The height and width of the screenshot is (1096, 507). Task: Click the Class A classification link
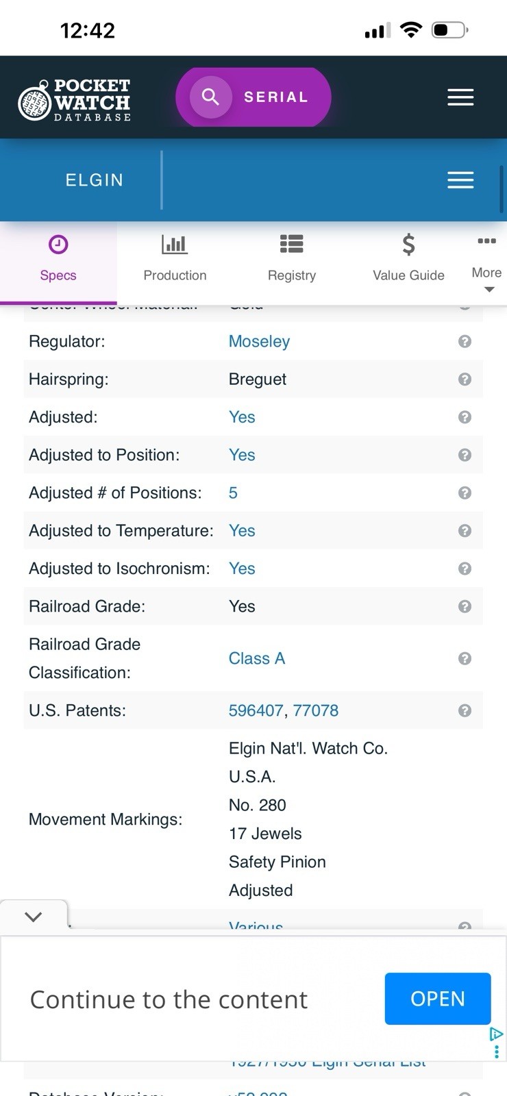click(x=257, y=658)
